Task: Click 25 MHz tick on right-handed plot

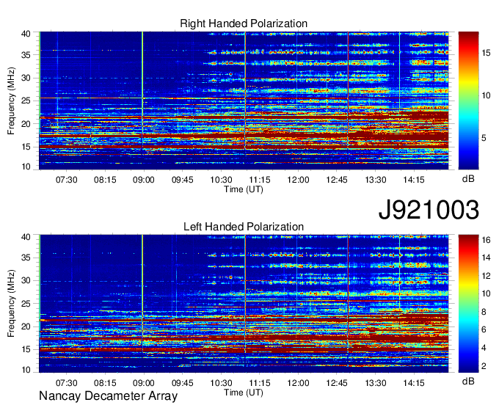Action: pyautogui.click(x=26, y=101)
